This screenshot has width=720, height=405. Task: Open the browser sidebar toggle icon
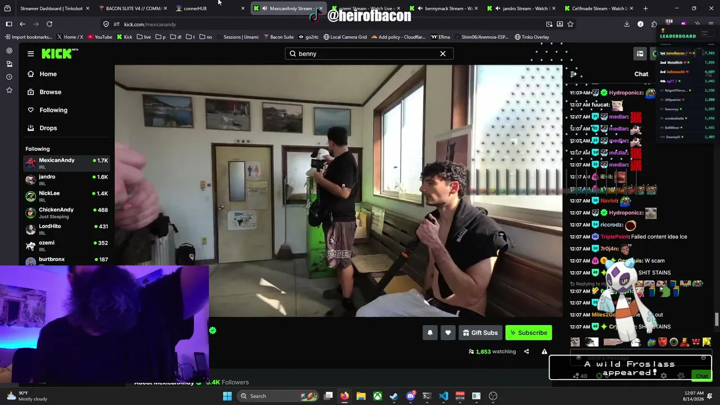click(9, 24)
